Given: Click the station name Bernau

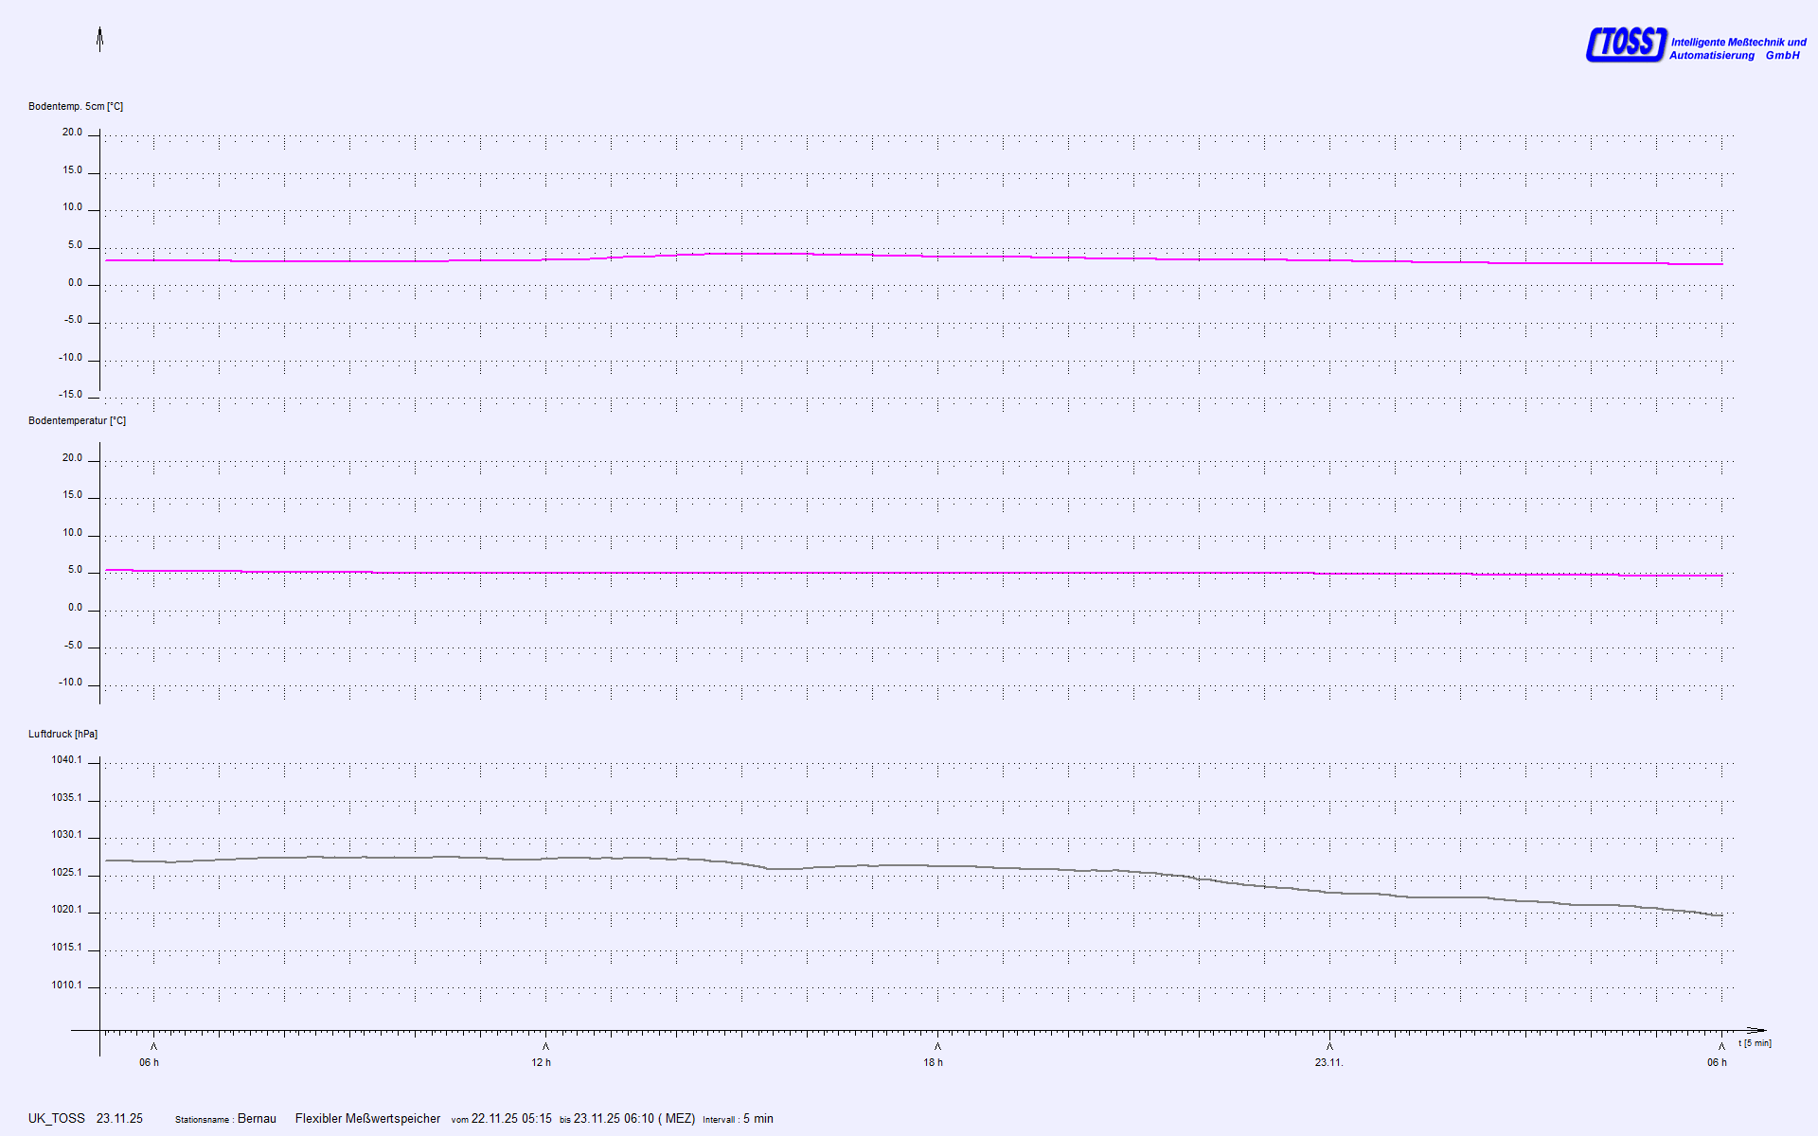Looking at the screenshot, I should [x=257, y=1119].
